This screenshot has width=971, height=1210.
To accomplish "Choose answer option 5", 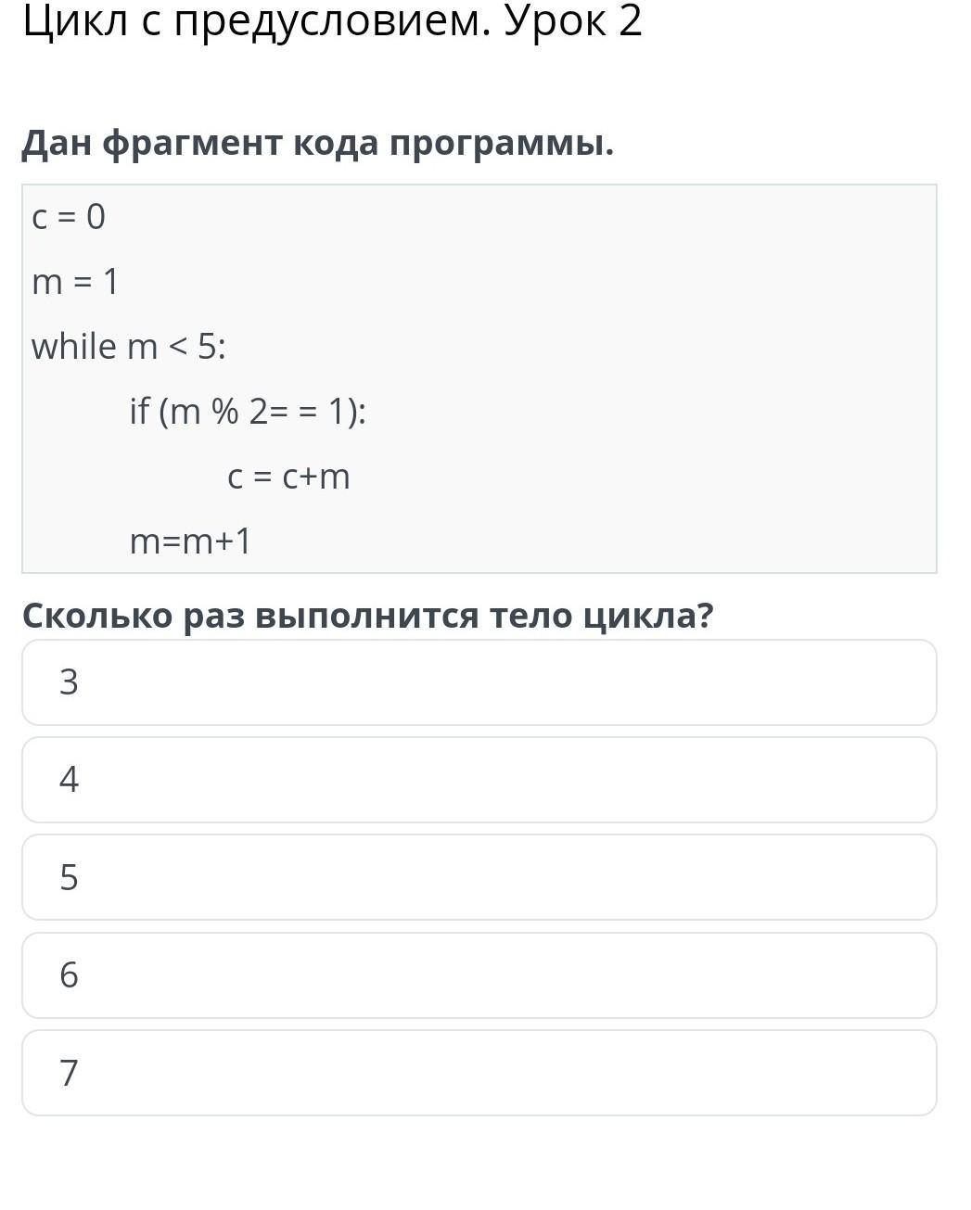I will click(479, 877).
